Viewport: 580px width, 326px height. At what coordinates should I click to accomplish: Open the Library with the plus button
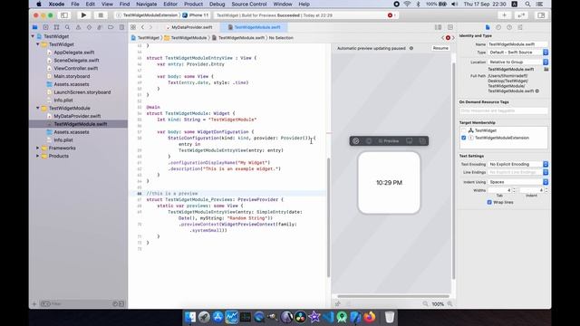pyautogui.click(x=504, y=15)
